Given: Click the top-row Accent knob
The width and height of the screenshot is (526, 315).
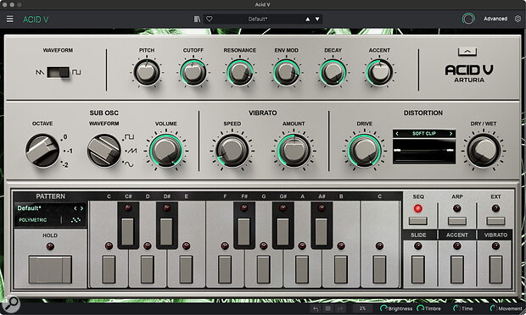Looking at the screenshot, I should pyautogui.click(x=379, y=72).
